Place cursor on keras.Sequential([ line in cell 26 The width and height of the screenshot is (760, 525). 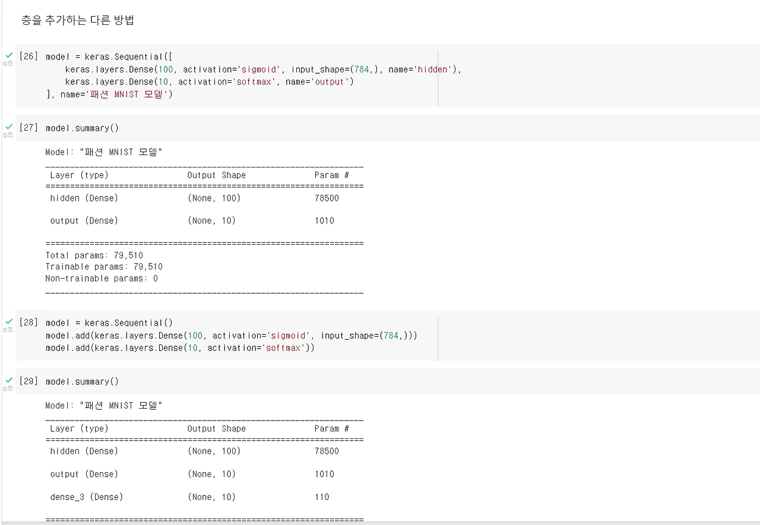109,57
